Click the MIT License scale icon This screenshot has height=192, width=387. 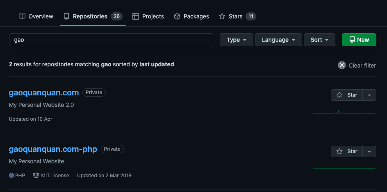(x=36, y=175)
